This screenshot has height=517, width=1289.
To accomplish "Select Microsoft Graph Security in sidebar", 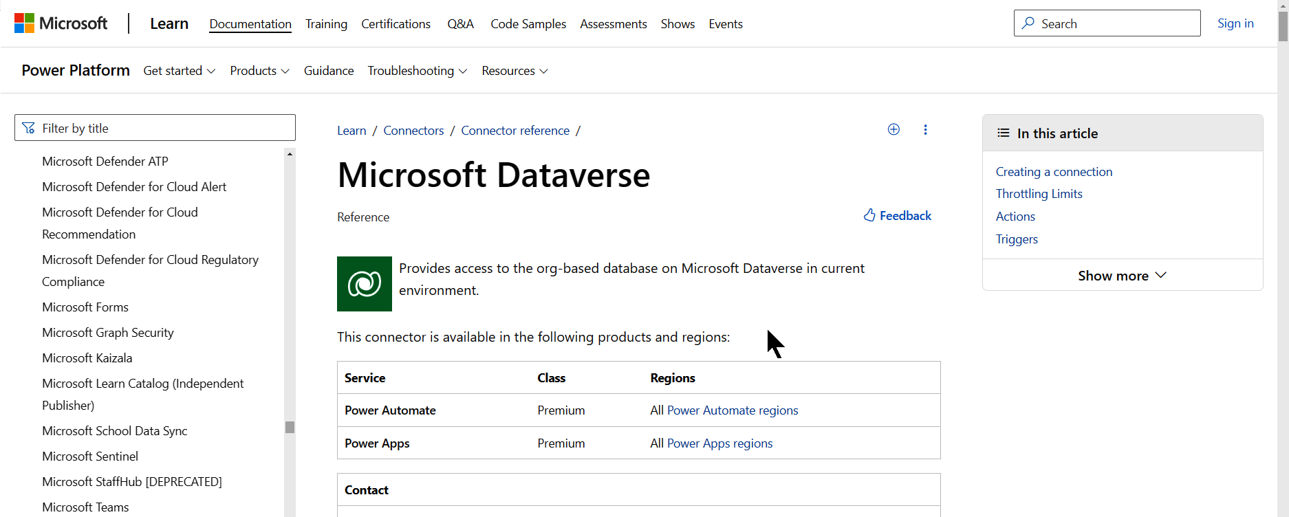I will tap(108, 333).
